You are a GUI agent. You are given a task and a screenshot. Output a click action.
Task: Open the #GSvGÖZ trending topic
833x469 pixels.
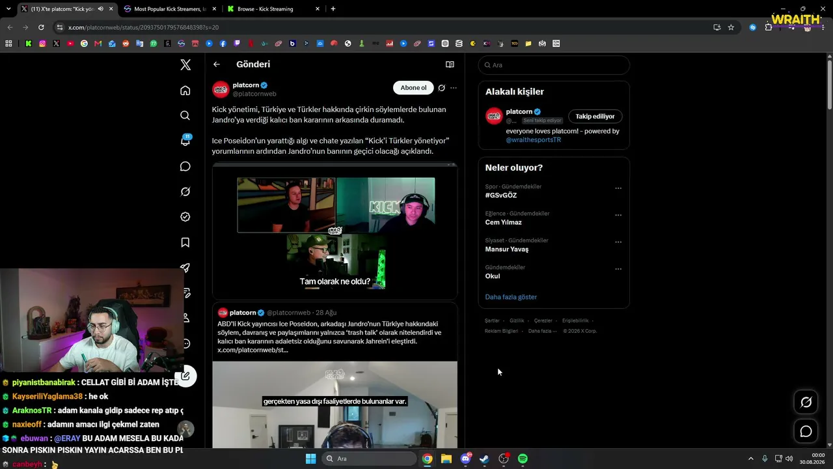(x=501, y=195)
